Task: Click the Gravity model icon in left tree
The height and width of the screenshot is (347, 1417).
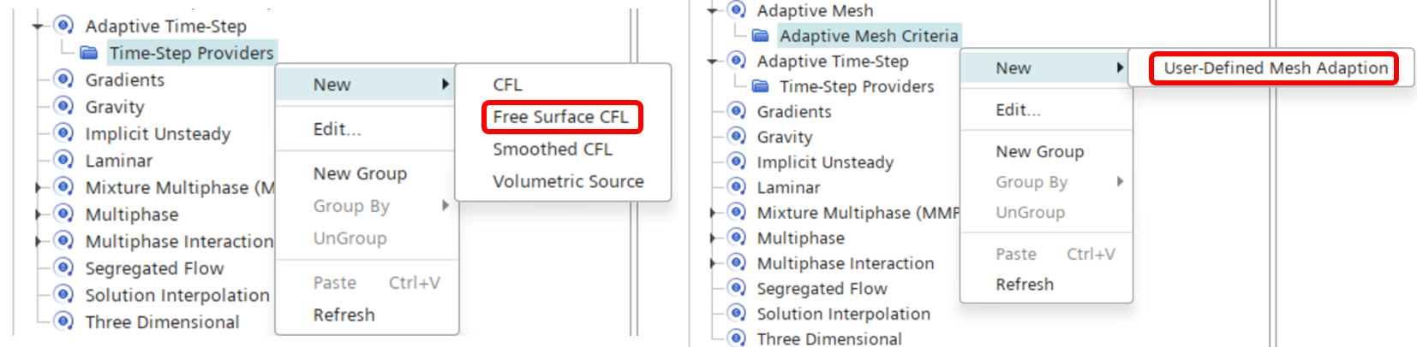Action: (x=63, y=107)
